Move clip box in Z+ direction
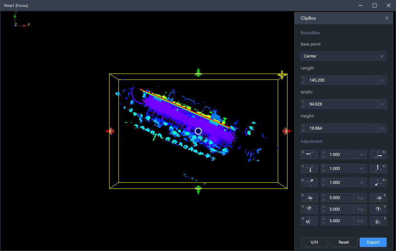 378,183
